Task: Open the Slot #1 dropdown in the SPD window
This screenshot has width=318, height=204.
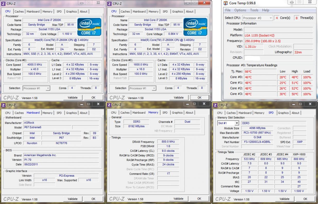Action: click(228, 123)
